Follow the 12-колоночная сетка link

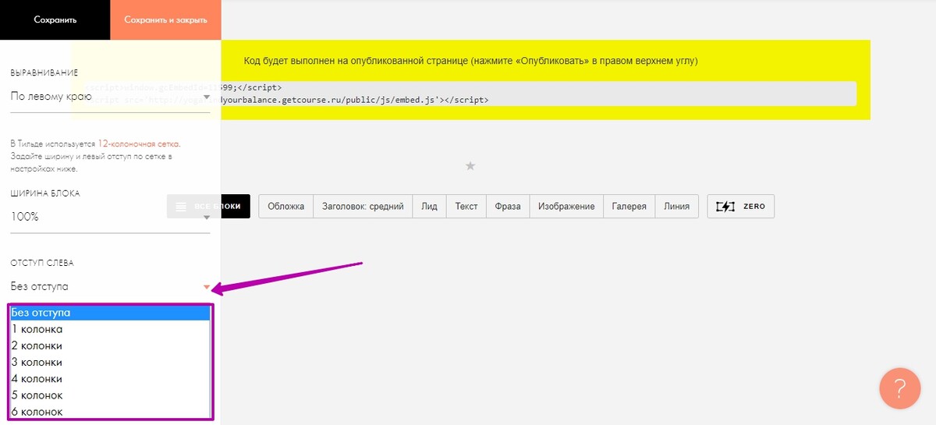(x=139, y=144)
